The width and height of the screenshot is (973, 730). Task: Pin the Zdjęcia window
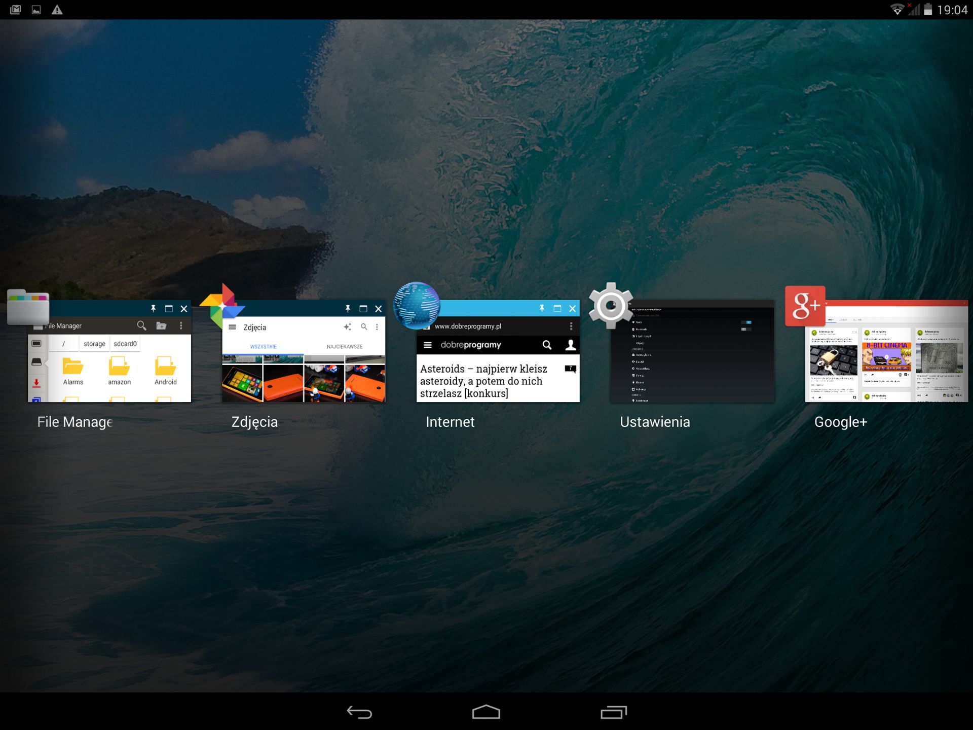coord(348,309)
